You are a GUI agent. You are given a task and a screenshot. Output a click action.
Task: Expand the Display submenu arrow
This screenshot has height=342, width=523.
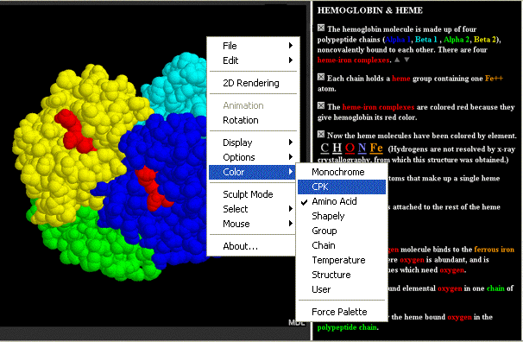pos(291,142)
